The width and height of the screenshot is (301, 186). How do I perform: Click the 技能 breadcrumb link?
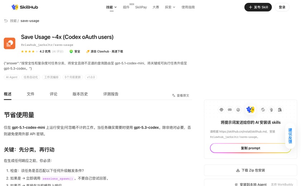13,21
